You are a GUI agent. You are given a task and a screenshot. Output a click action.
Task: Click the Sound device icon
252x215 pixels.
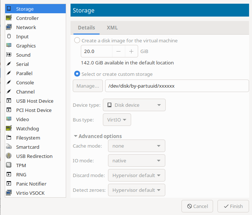[x=9, y=55]
